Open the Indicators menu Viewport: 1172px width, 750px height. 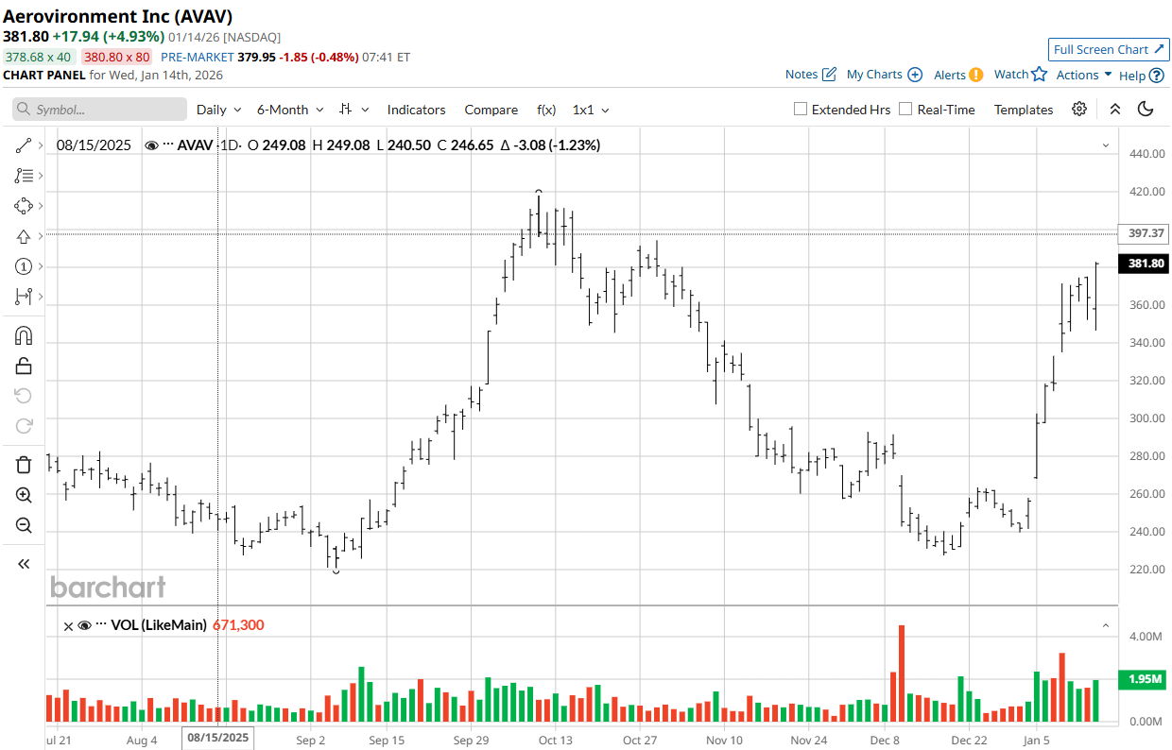tap(416, 110)
